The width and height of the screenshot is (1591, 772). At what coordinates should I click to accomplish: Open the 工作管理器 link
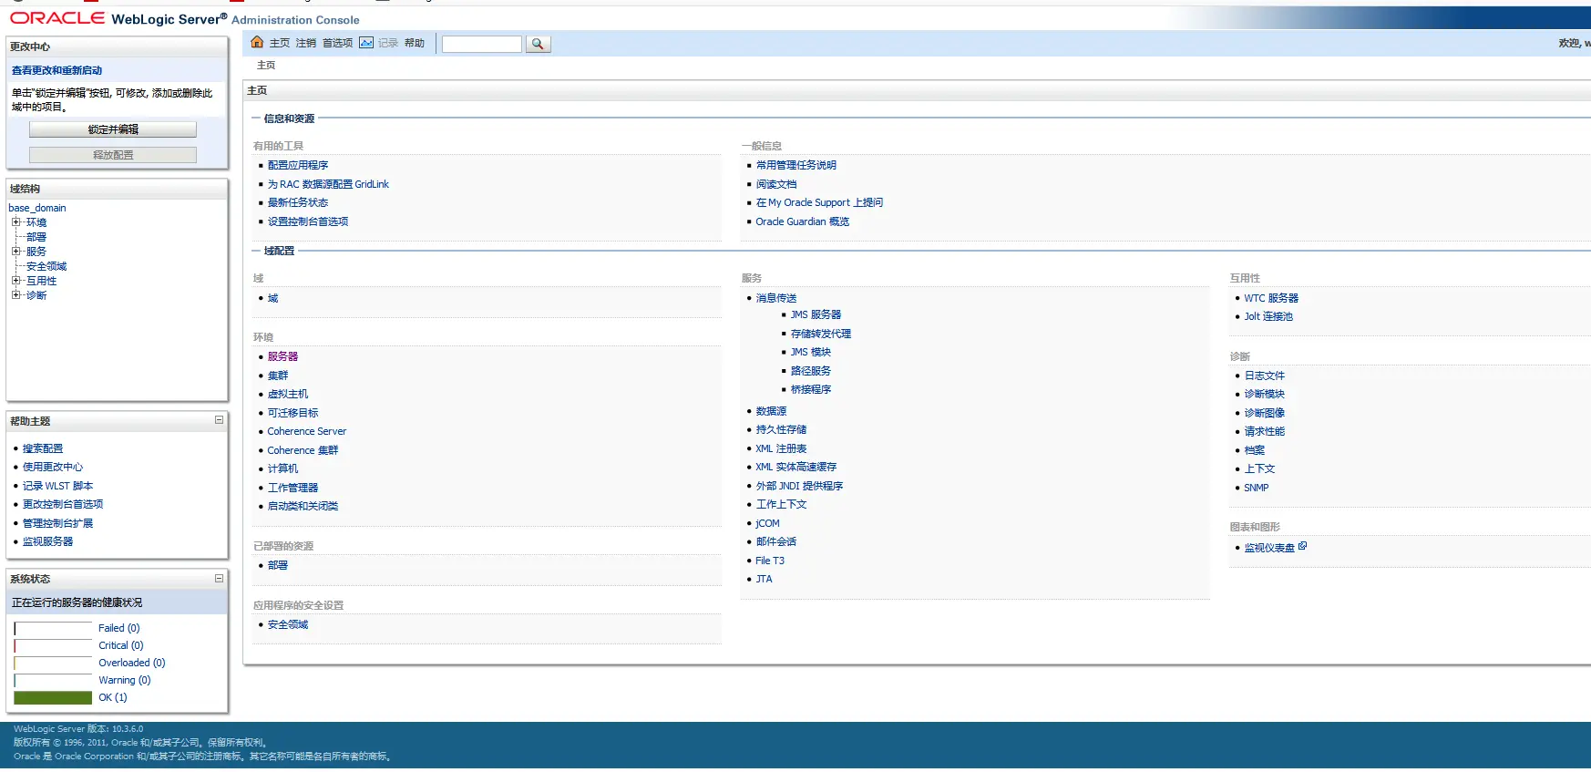(x=293, y=488)
